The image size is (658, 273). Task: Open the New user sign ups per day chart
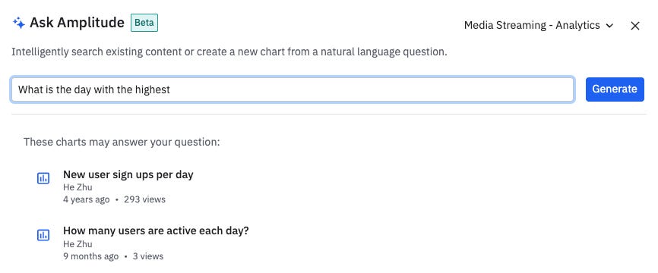tap(128, 174)
